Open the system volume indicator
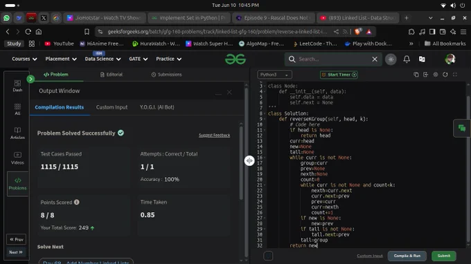The height and width of the screenshot is (264, 471). [453, 6]
